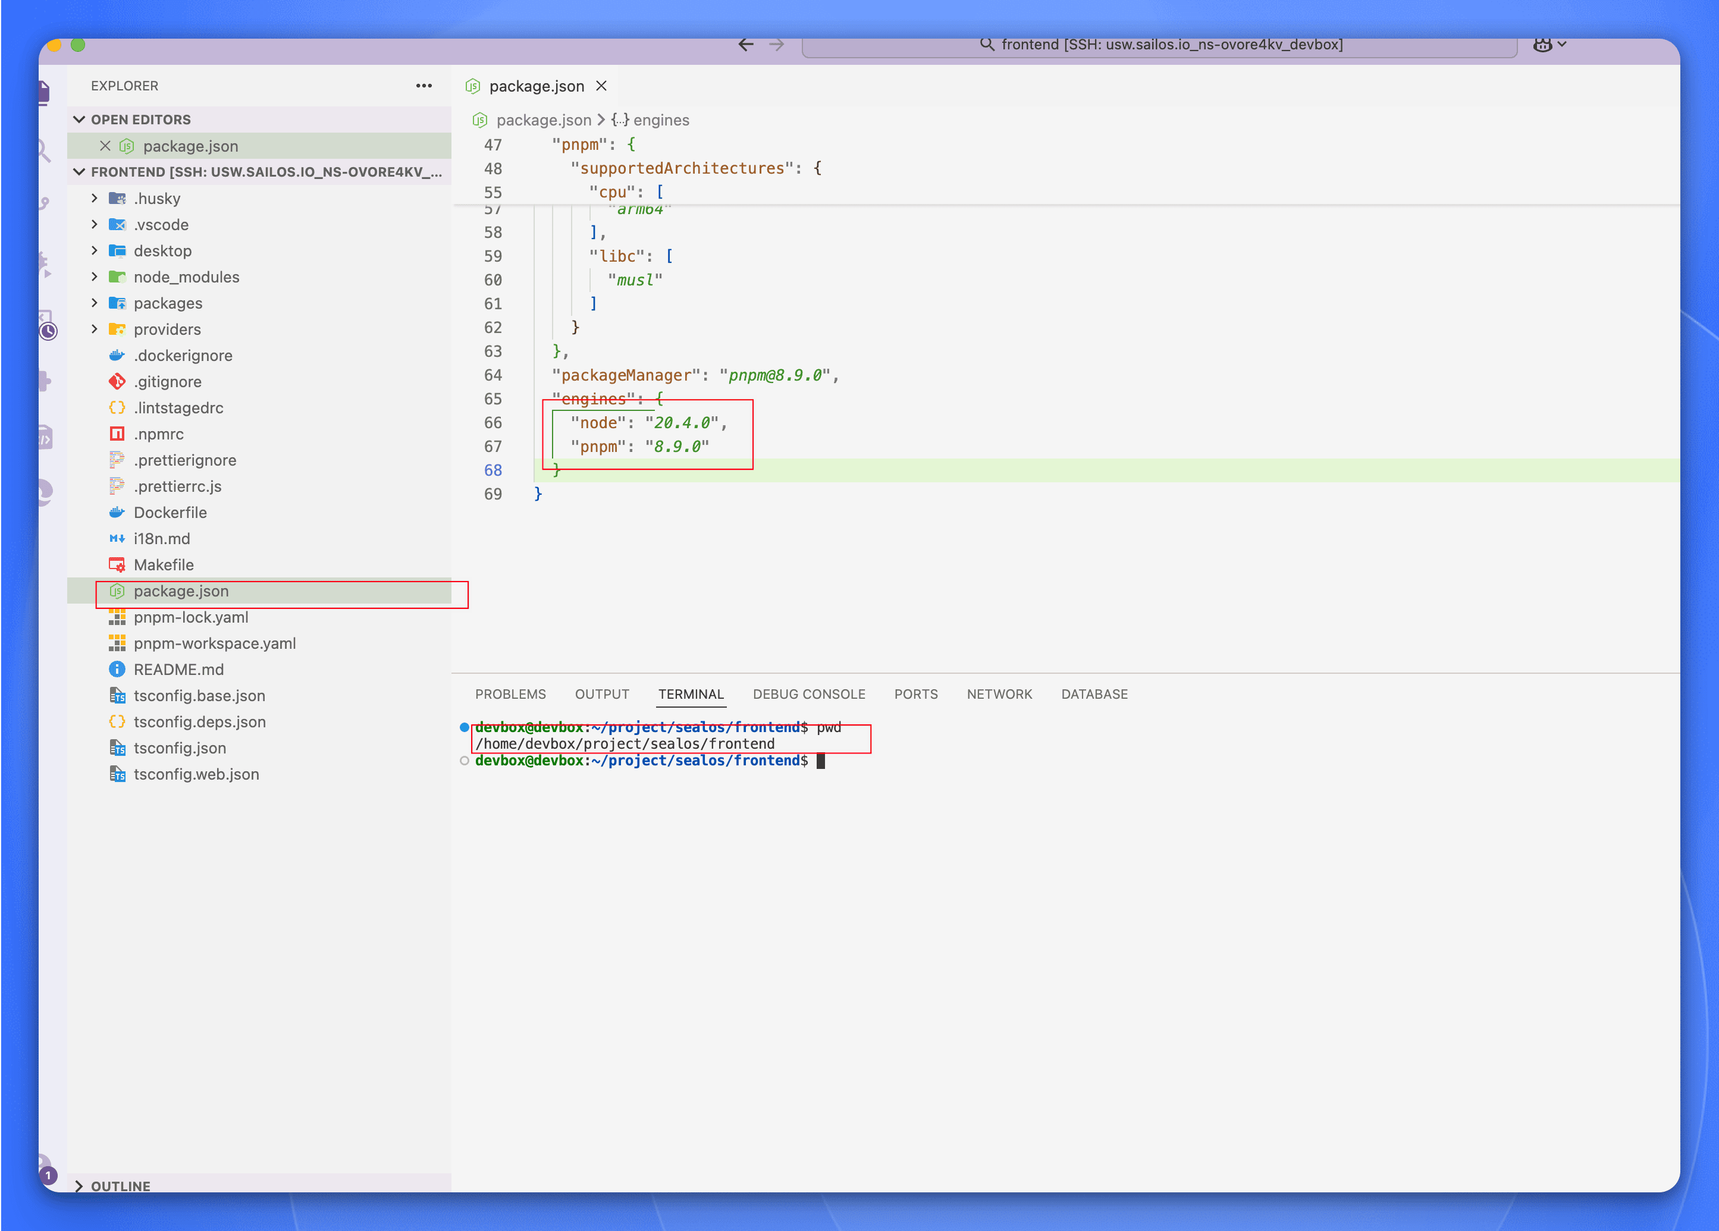Open the Dockerfile in explorer
This screenshot has height=1231, width=1719.
coord(170,513)
